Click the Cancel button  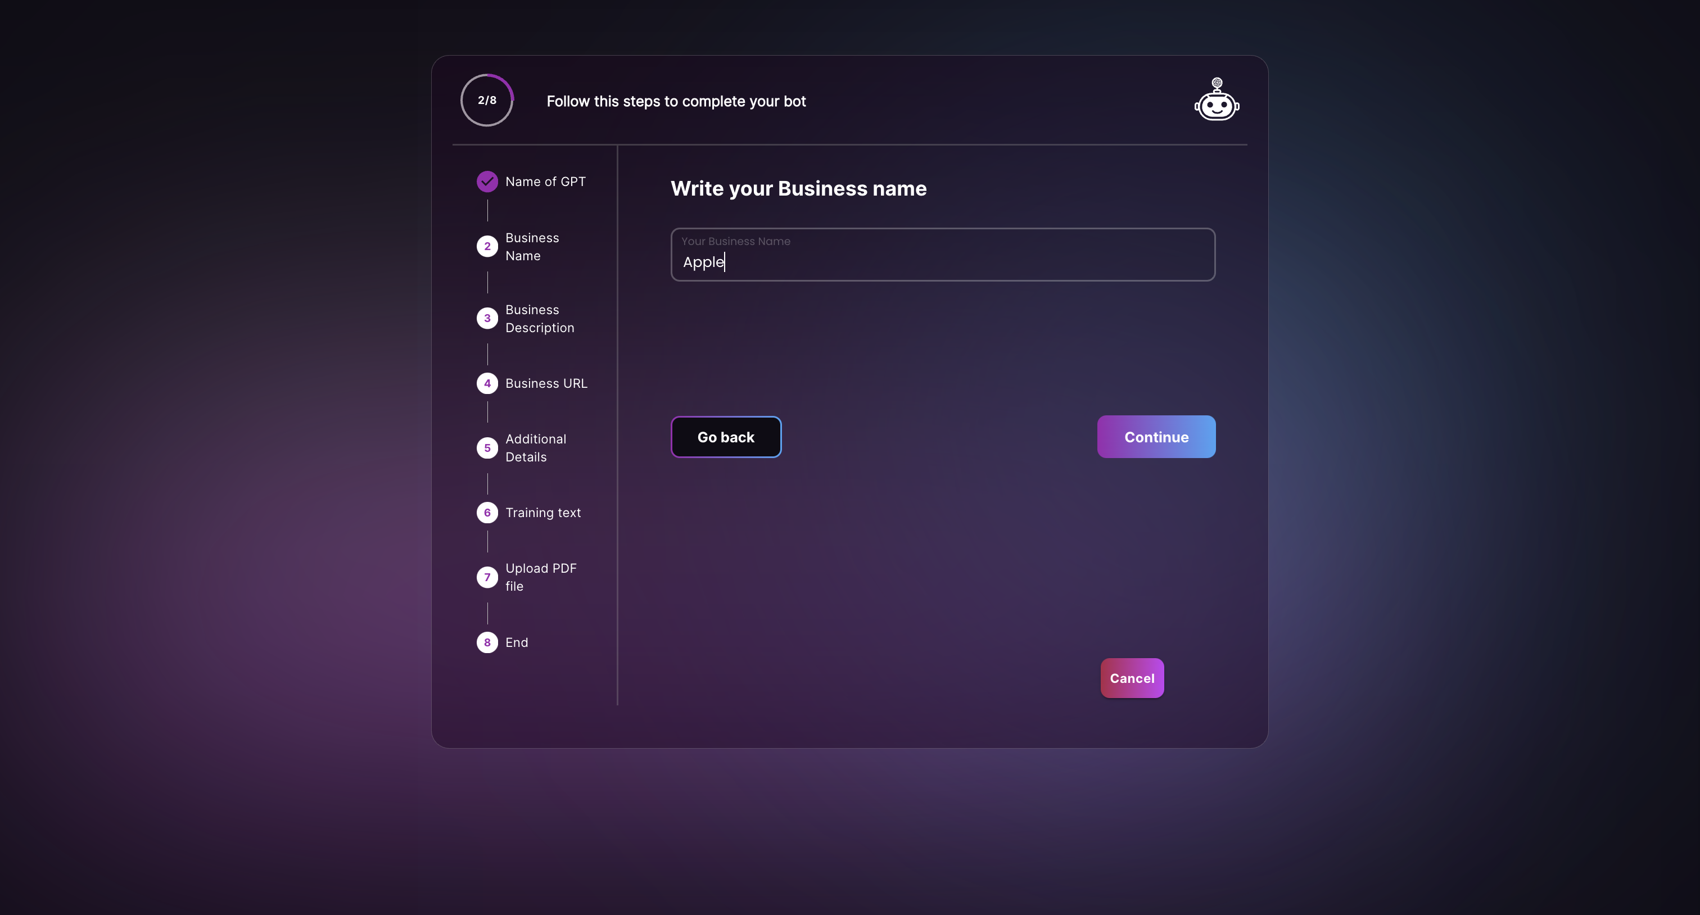click(1132, 678)
